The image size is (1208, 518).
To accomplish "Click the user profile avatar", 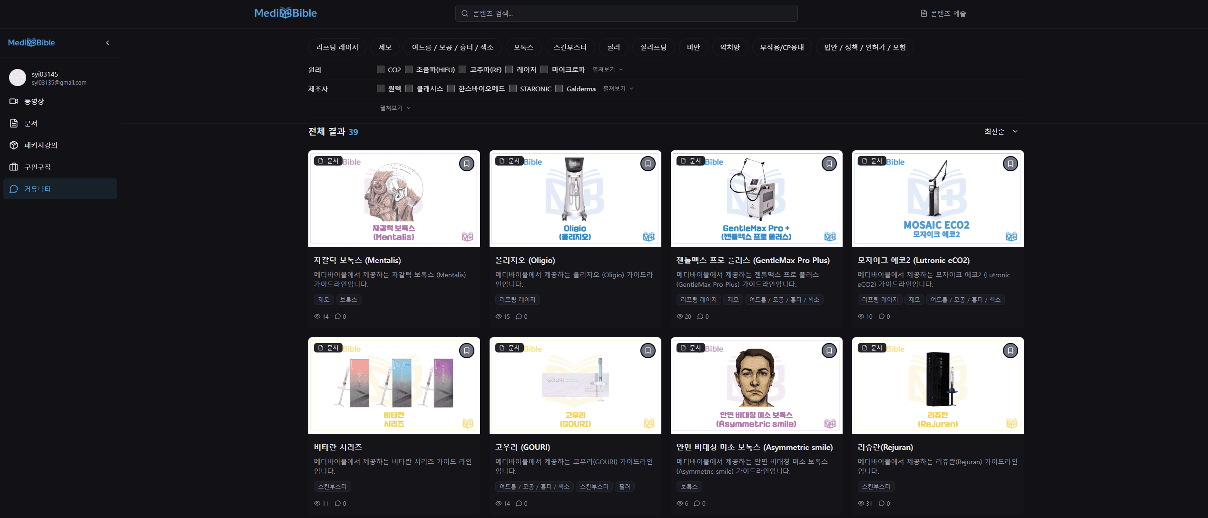I will coord(18,78).
